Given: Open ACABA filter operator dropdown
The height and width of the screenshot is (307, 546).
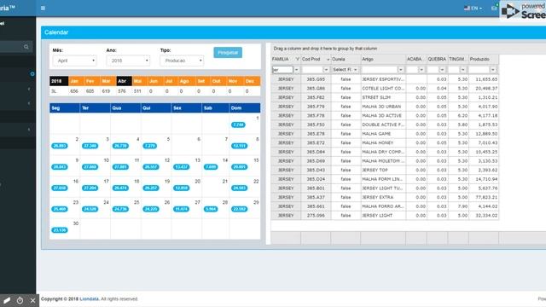Looking at the screenshot, I should 421,70.
